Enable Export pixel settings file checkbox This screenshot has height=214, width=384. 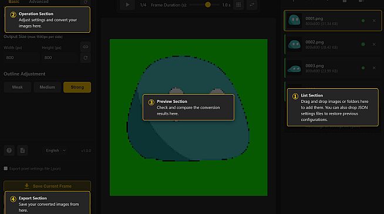point(6,168)
